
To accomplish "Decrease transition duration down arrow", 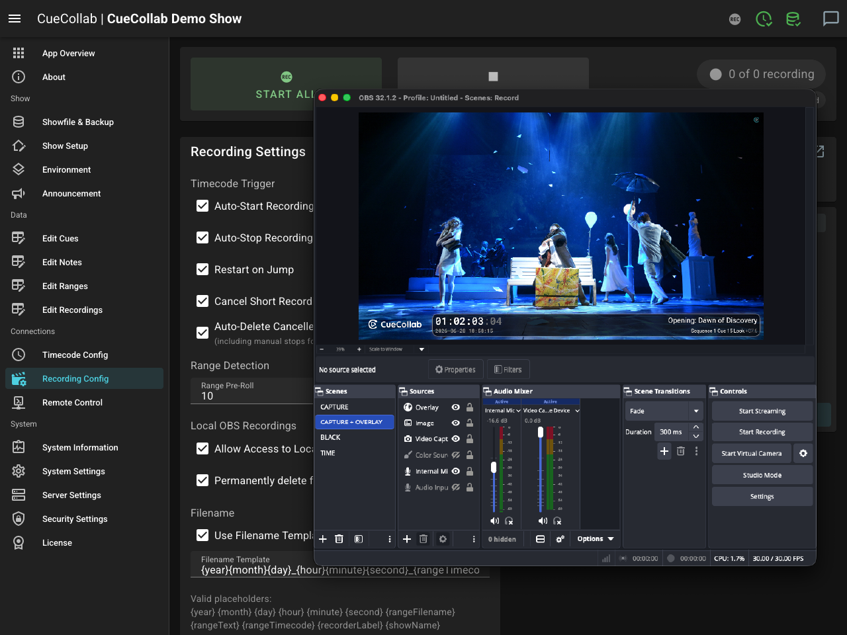I will click(696, 437).
